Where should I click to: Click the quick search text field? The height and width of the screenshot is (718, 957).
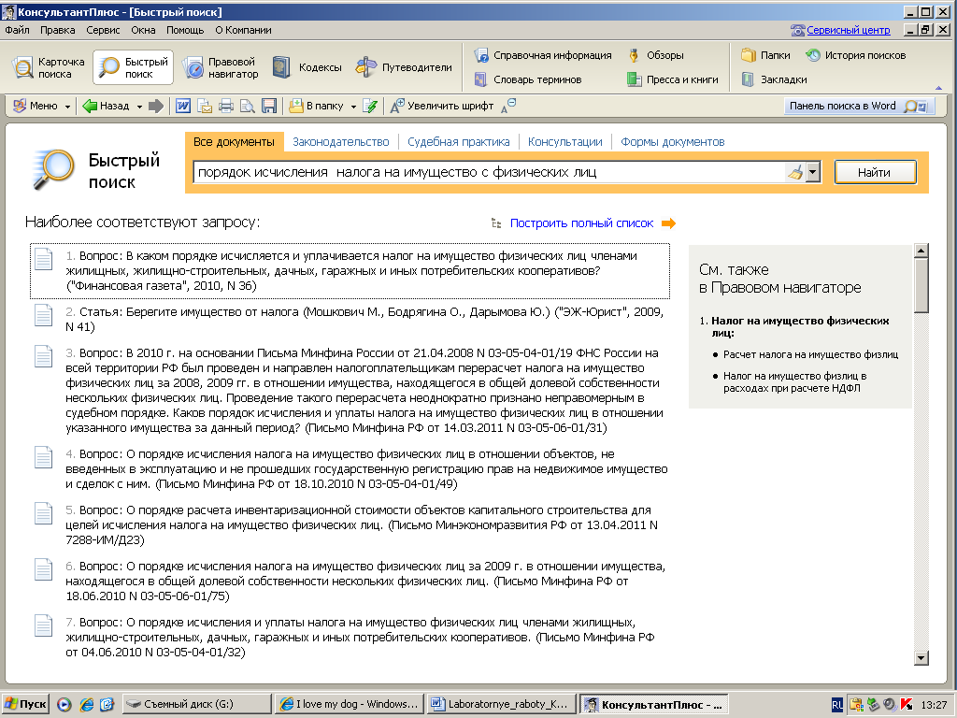coord(489,172)
